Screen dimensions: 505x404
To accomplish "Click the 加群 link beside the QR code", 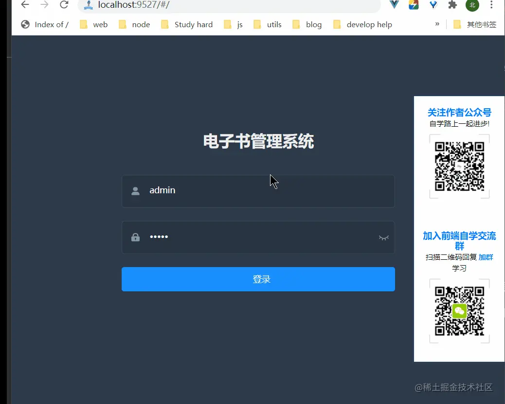I will (486, 257).
